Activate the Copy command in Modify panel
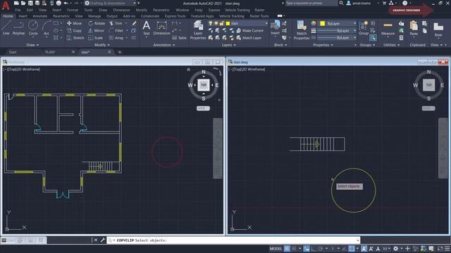 click(x=74, y=30)
